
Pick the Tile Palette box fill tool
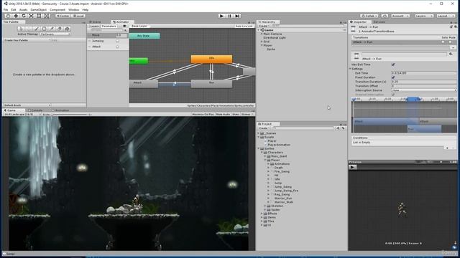[45, 29]
